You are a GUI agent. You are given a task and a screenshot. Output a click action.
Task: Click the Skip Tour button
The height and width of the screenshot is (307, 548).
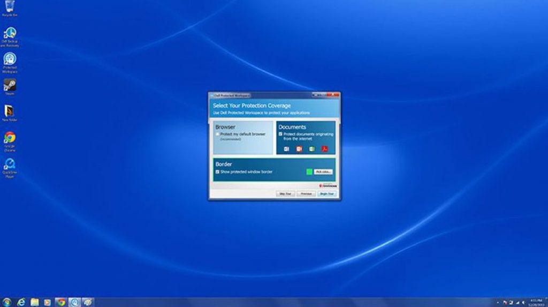(x=286, y=193)
